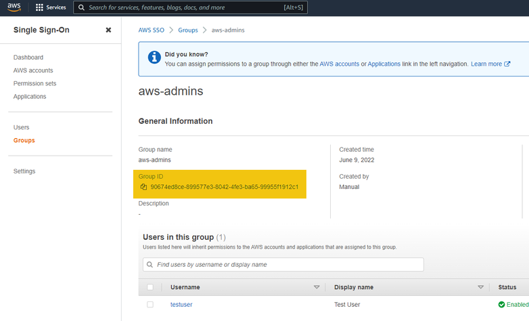Sort by Display name column arrow
Image resolution: width=529 pixels, height=321 pixels.
pos(480,287)
